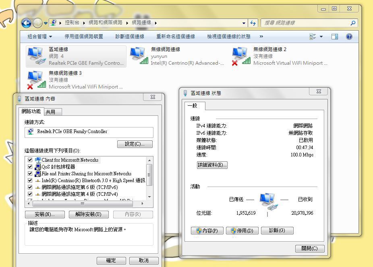Viewport: 373px width, 267px height.
Task: Click the 設定(C)... button
Action: (135, 144)
